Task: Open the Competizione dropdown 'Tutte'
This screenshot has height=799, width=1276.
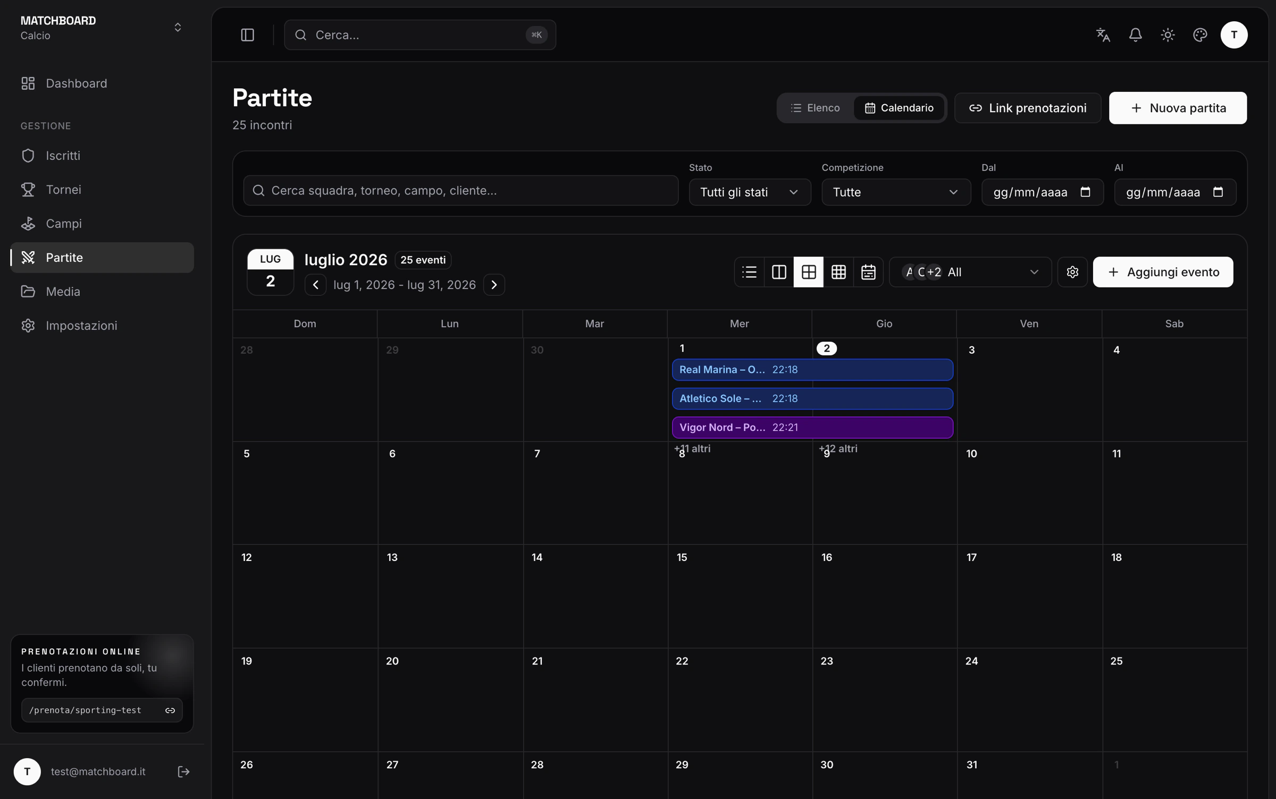Action: coord(896,192)
